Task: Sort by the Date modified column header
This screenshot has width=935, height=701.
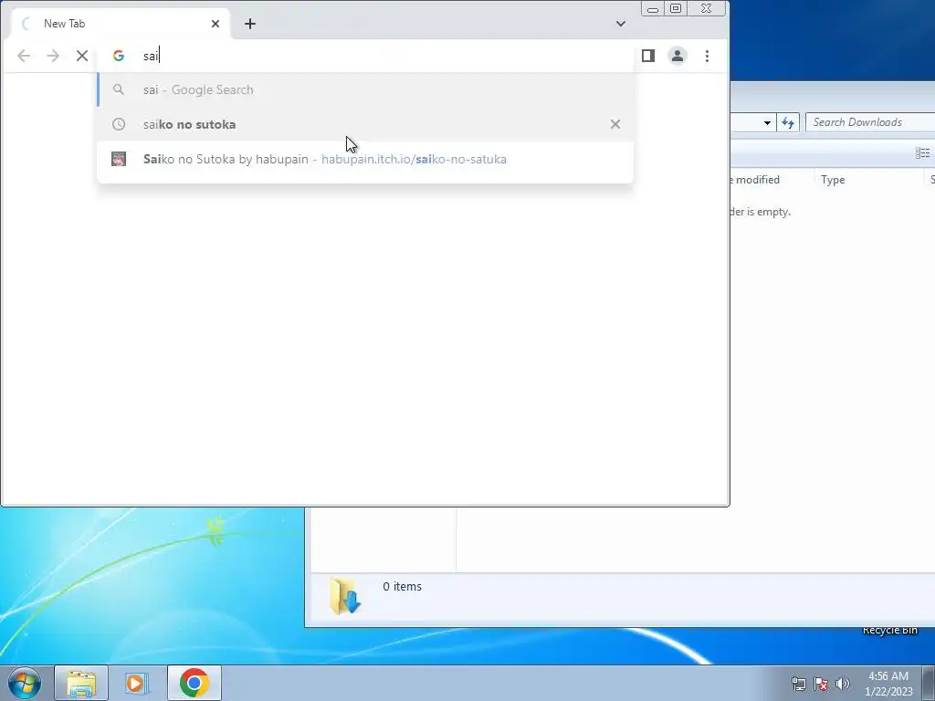Action: [772, 180]
